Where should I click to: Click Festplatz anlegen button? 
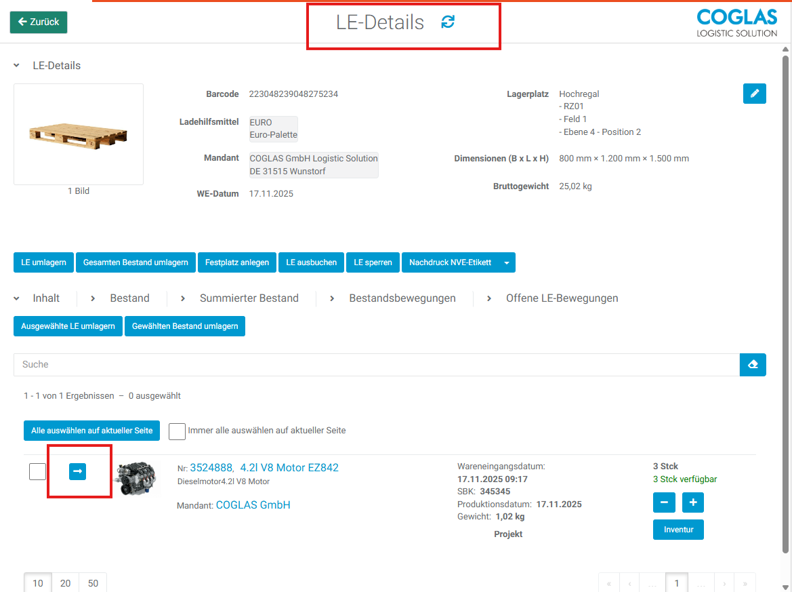point(237,262)
